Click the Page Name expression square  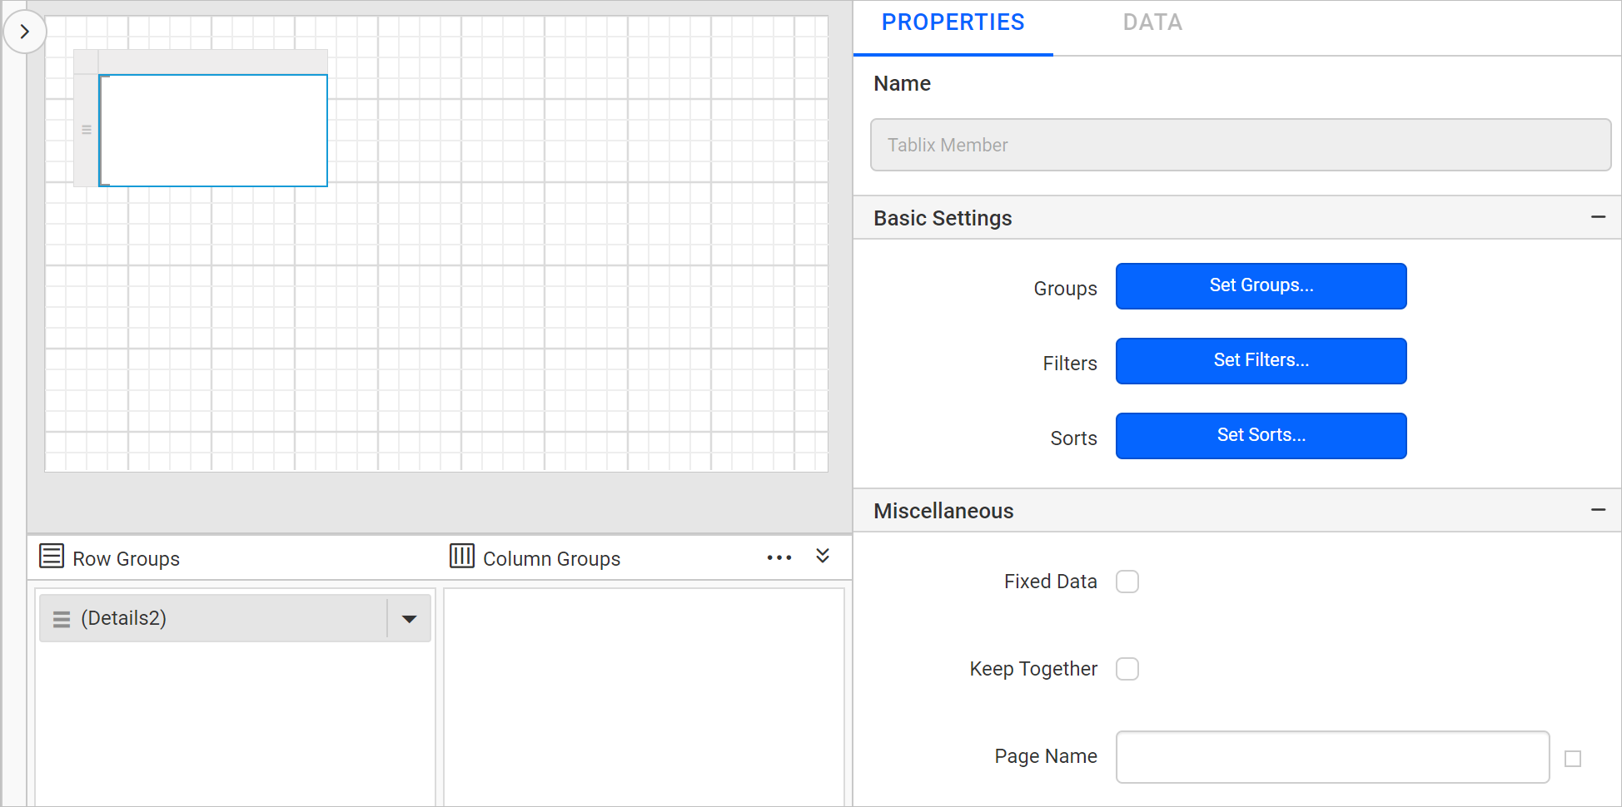1573,759
